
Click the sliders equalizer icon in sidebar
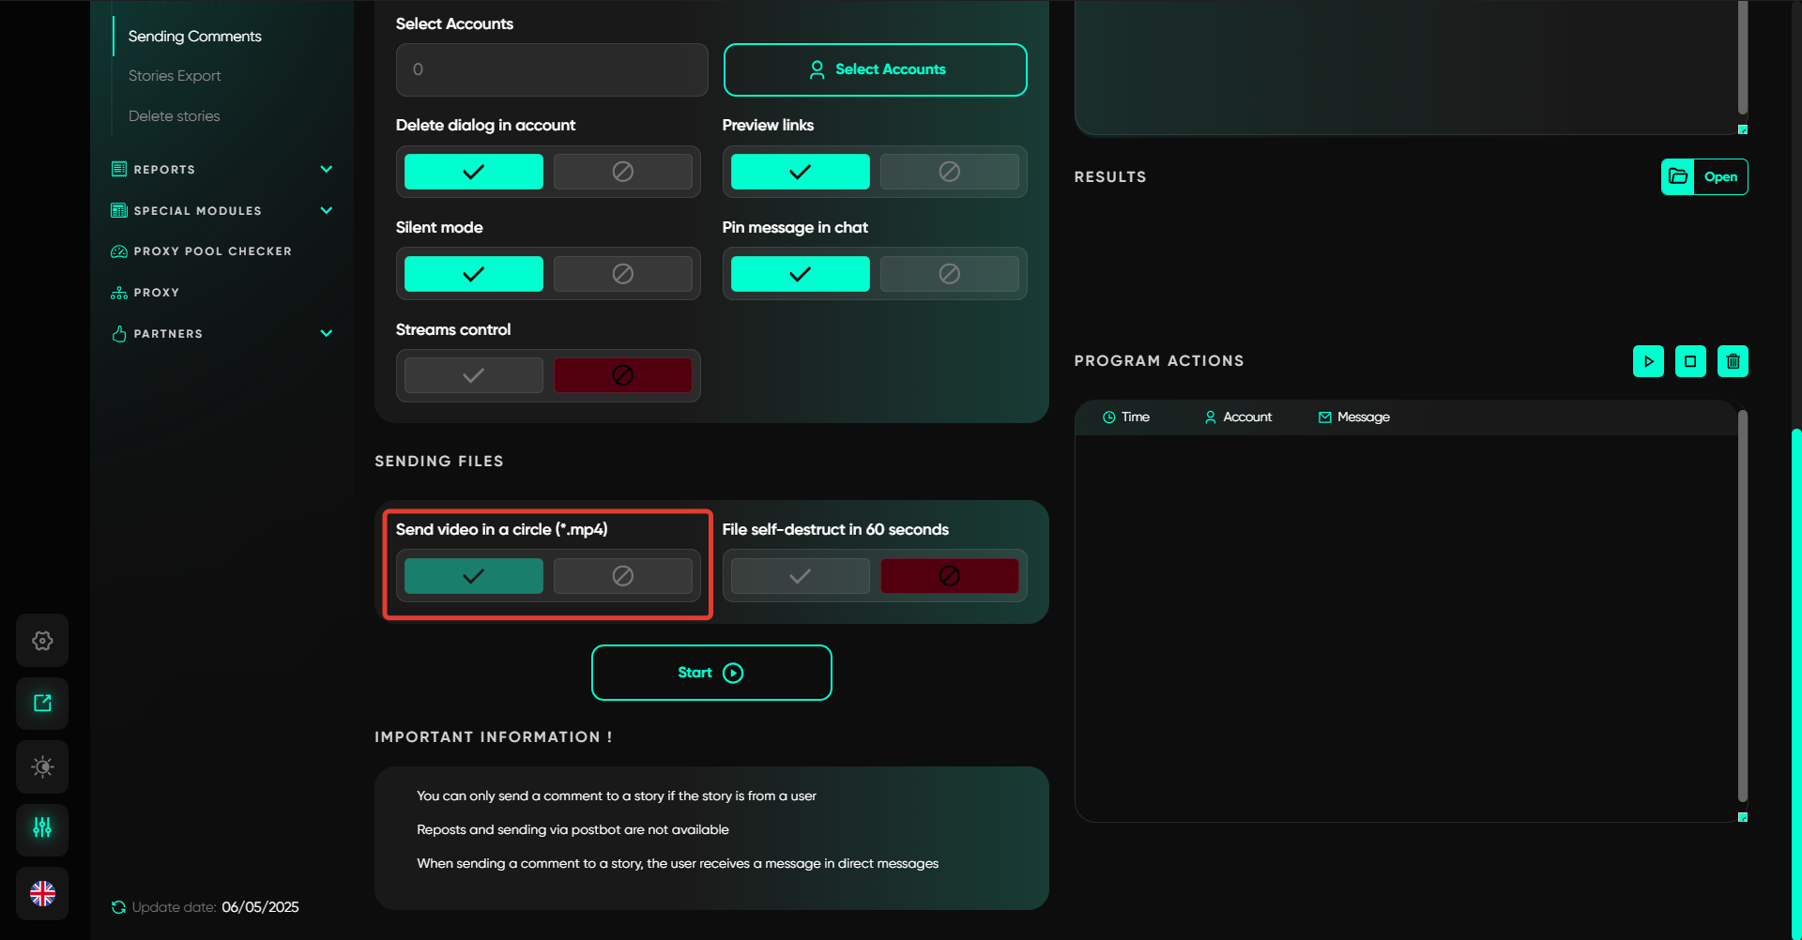tap(42, 829)
